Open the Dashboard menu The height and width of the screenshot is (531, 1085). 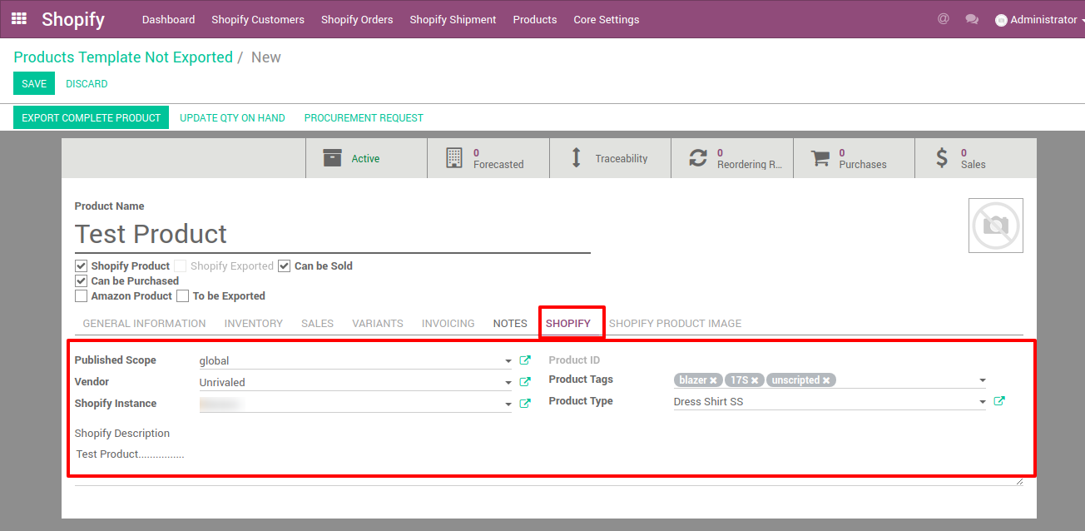click(168, 19)
